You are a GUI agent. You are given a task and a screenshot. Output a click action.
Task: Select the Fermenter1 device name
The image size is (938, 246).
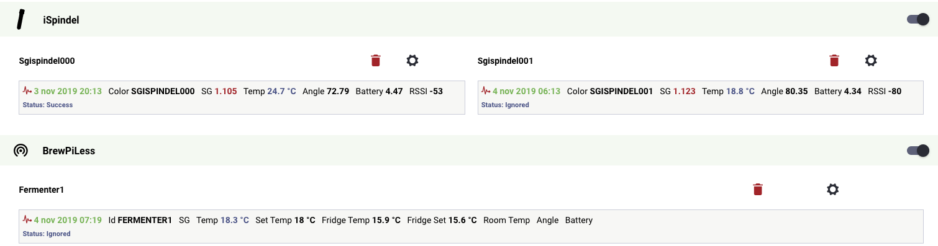[x=42, y=190]
